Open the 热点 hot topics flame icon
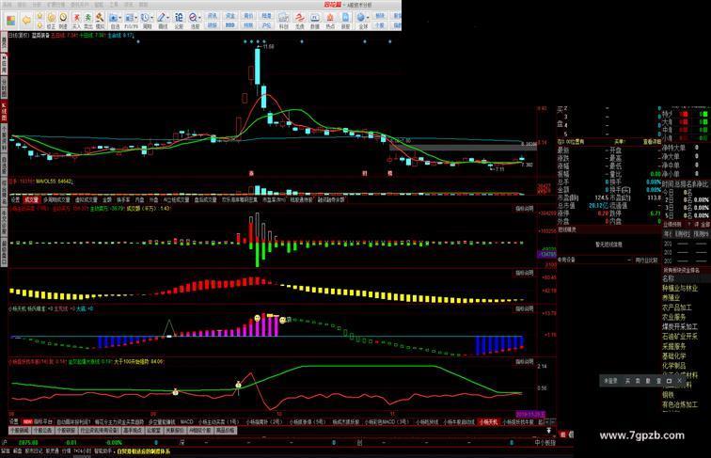 pos(330,21)
